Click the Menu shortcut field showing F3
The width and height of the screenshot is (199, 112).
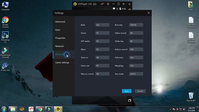[102, 49]
